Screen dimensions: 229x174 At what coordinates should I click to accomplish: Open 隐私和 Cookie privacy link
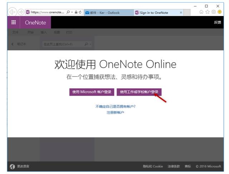point(153,166)
